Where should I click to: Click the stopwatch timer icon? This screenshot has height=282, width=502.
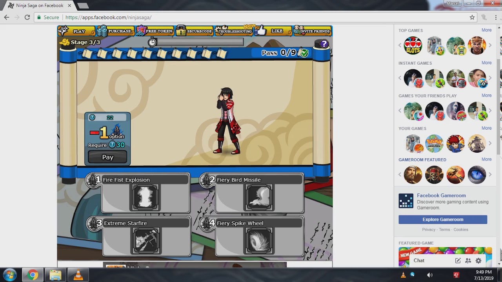(152, 42)
